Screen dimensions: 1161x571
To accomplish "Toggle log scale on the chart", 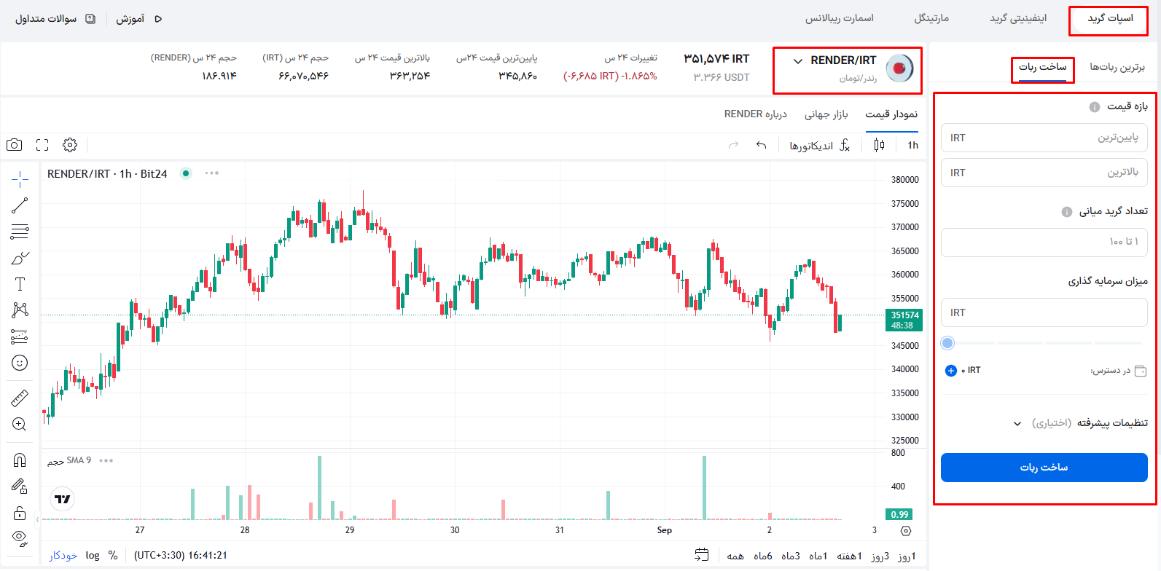I will [93, 555].
